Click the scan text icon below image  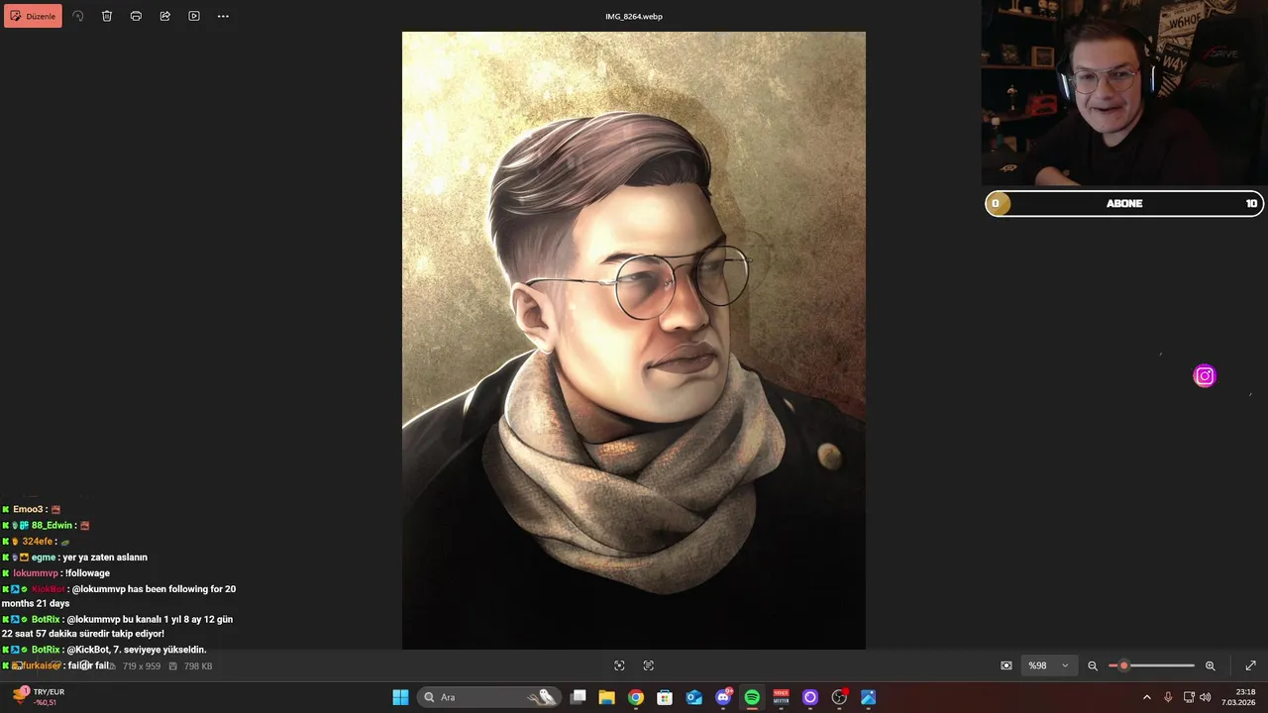[649, 665]
